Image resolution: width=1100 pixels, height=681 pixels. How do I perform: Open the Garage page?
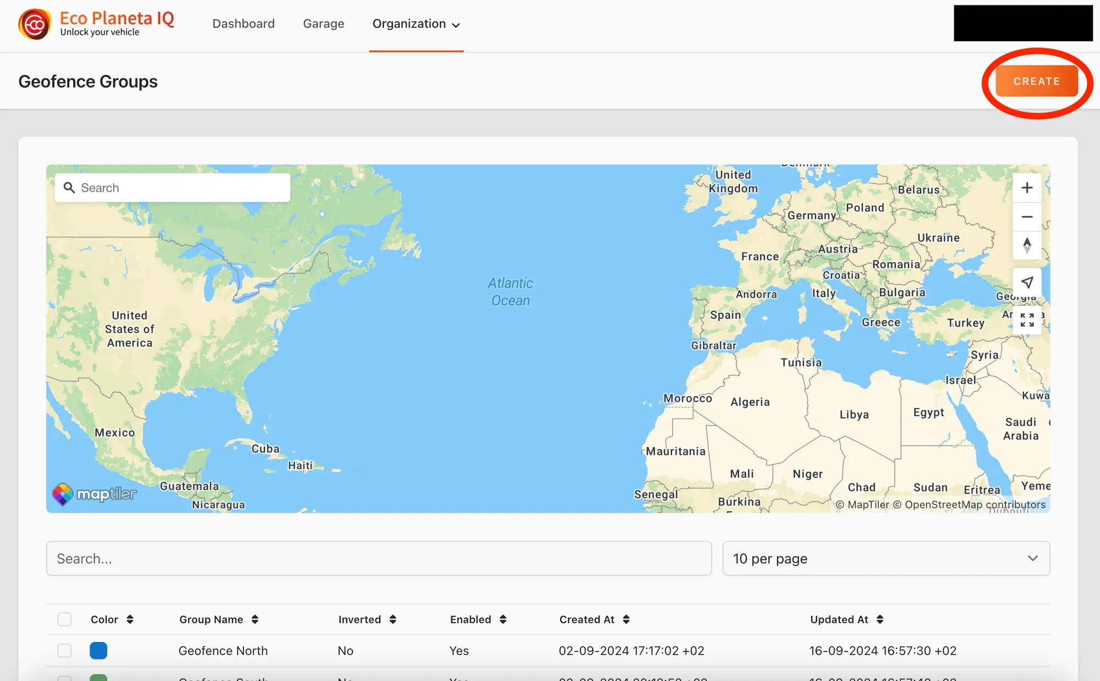(x=323, y=24)
